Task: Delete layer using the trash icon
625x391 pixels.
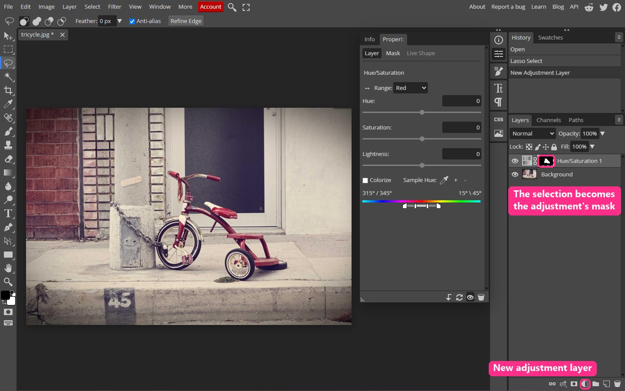Action: coord(617,384)
